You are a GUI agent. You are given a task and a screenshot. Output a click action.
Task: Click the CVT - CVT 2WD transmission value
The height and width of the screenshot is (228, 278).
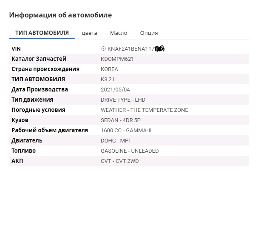[x=120, y=161]
